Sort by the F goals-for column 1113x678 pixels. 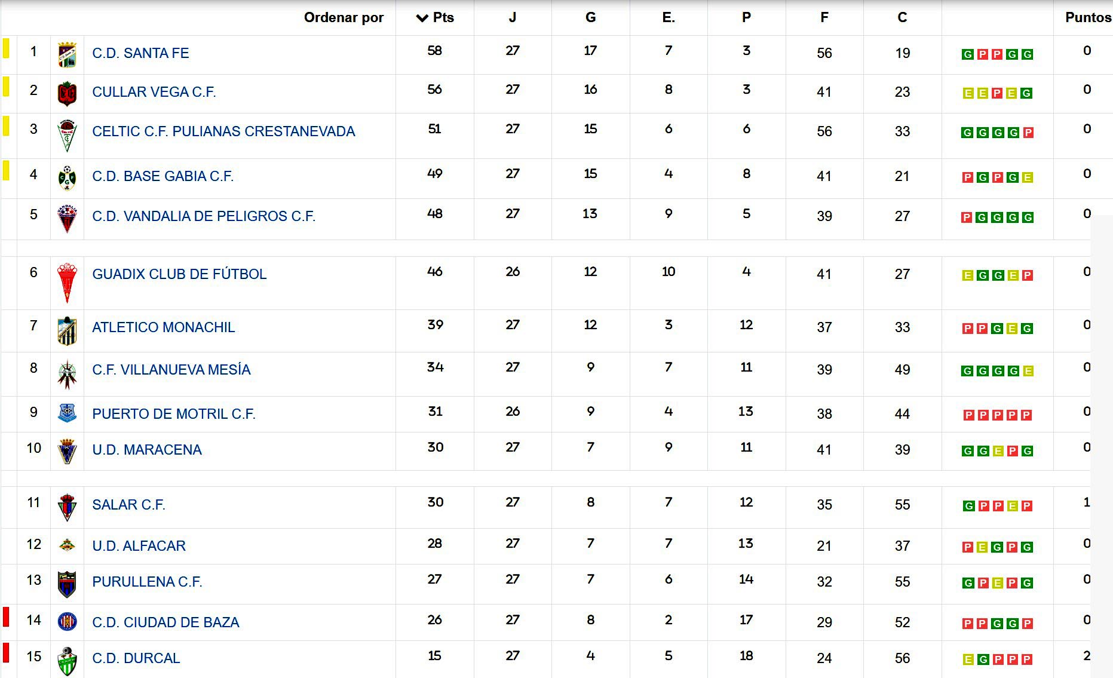click(x=824, y=17)
